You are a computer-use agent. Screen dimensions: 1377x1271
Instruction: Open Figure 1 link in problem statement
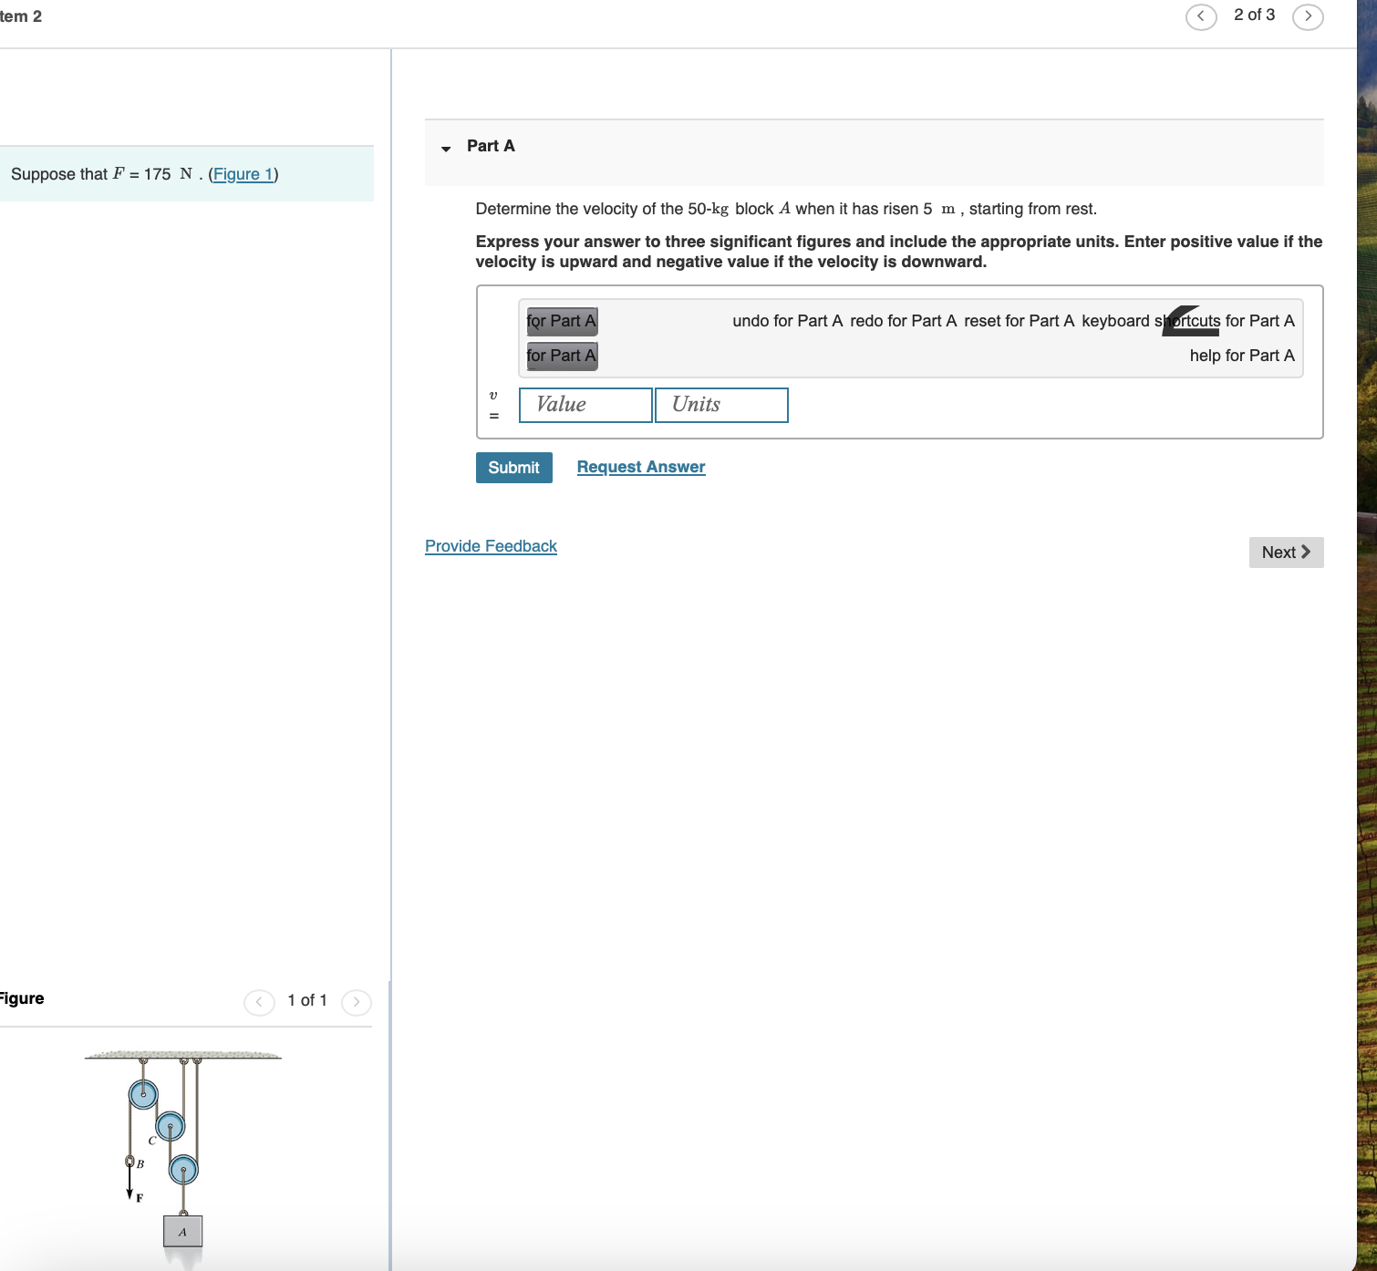(x=243, y=174)
